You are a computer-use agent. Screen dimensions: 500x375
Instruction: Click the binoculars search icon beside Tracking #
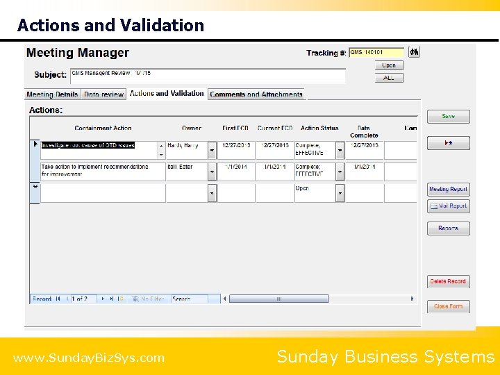click(414, 52)
